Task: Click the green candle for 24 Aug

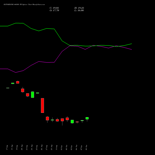Action: coord(33,95)
